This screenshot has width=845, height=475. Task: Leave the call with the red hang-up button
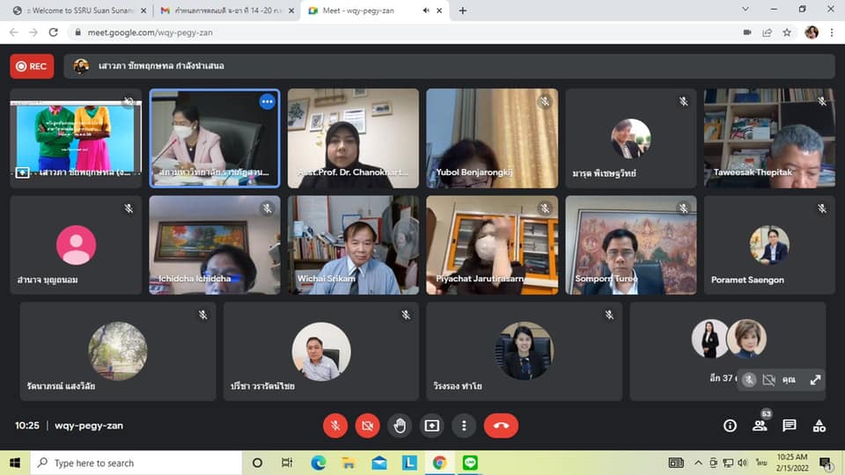click(501, 426)
